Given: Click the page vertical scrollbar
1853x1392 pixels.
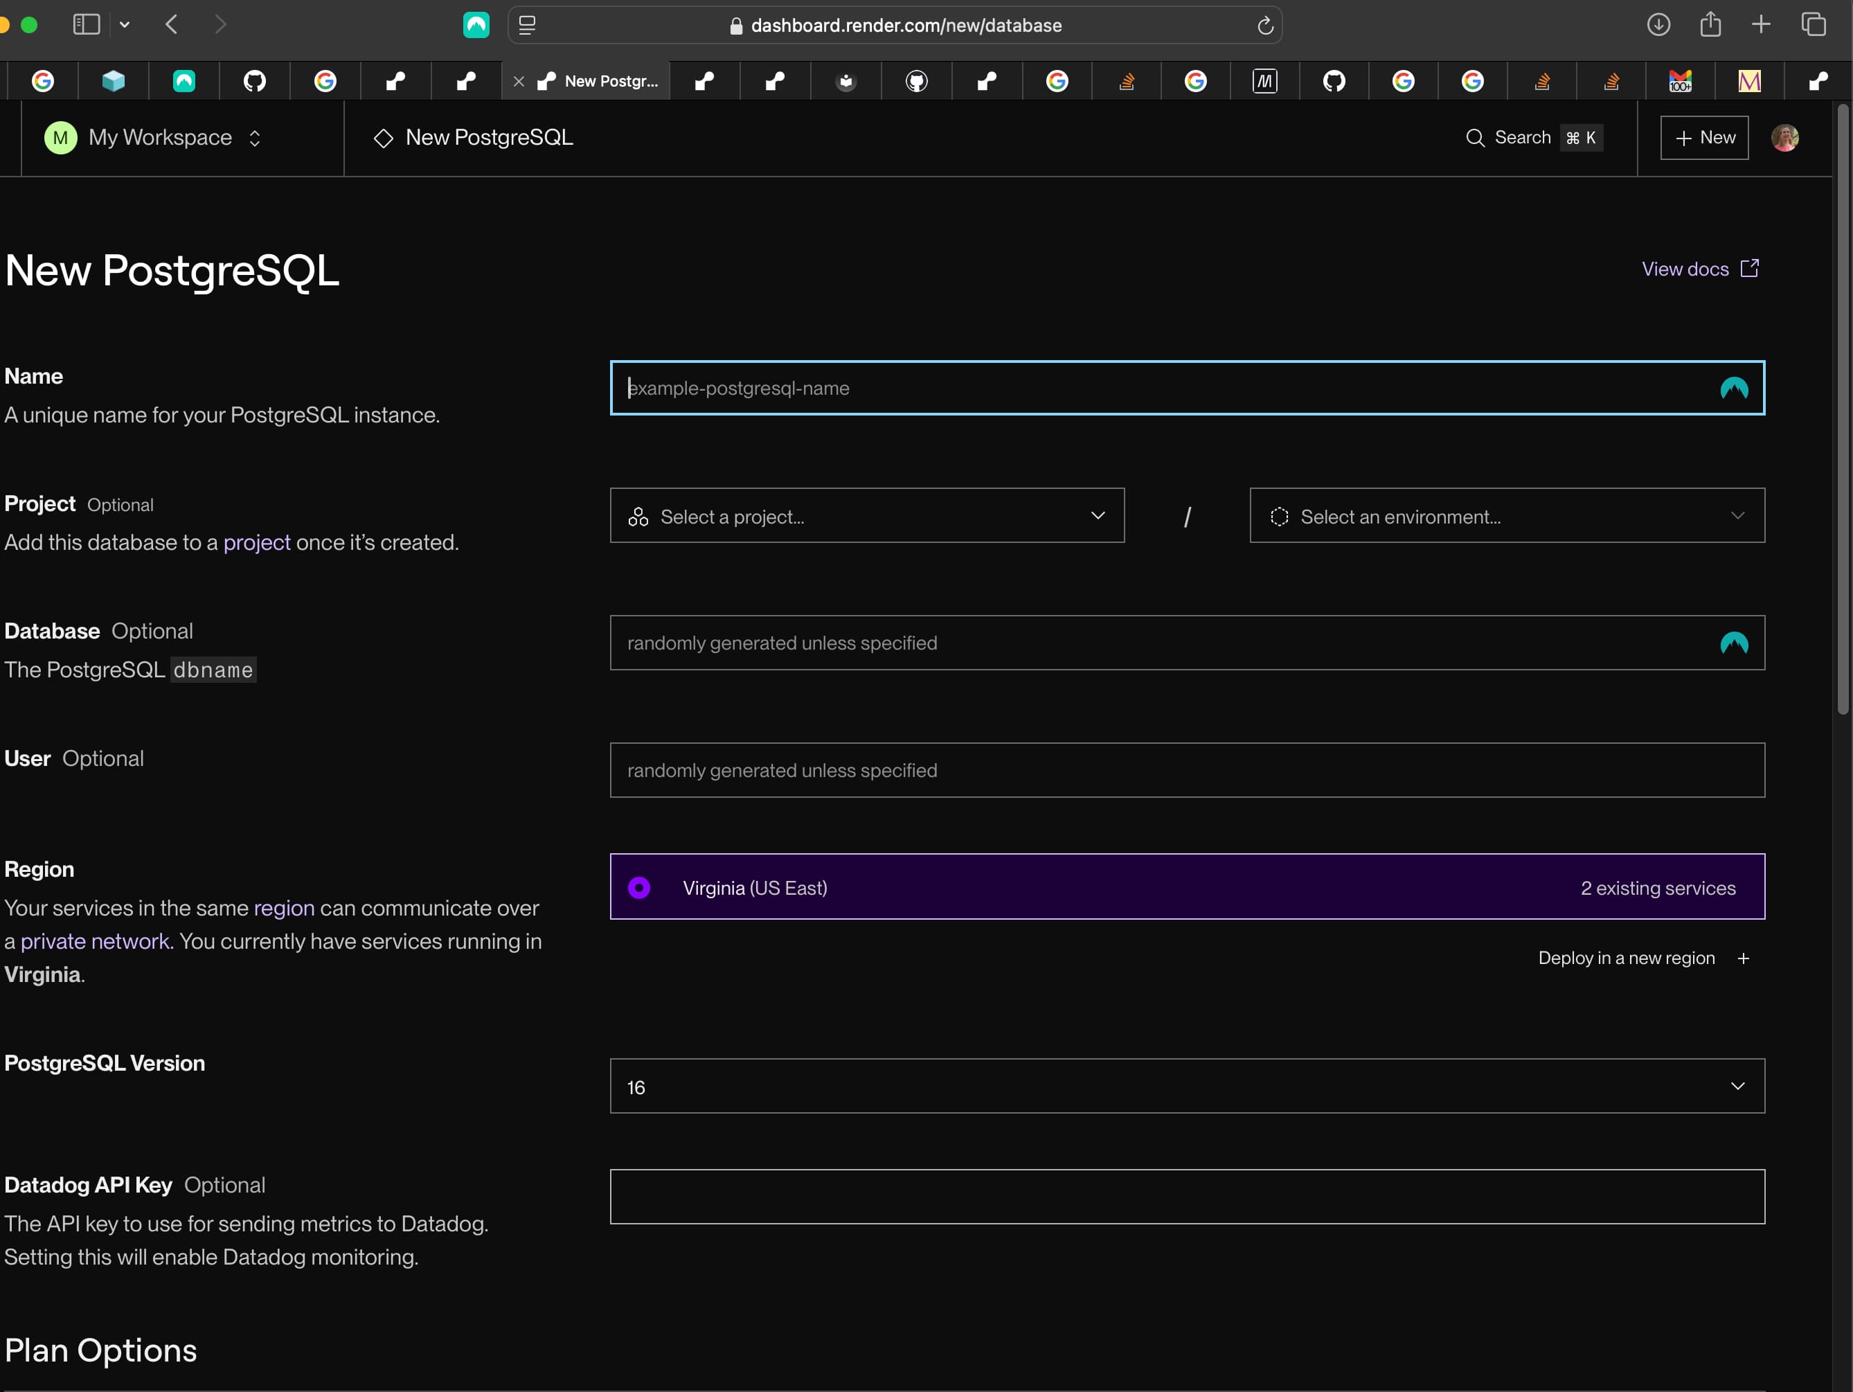Looking at the screenshot, I should click(1842, 411).
